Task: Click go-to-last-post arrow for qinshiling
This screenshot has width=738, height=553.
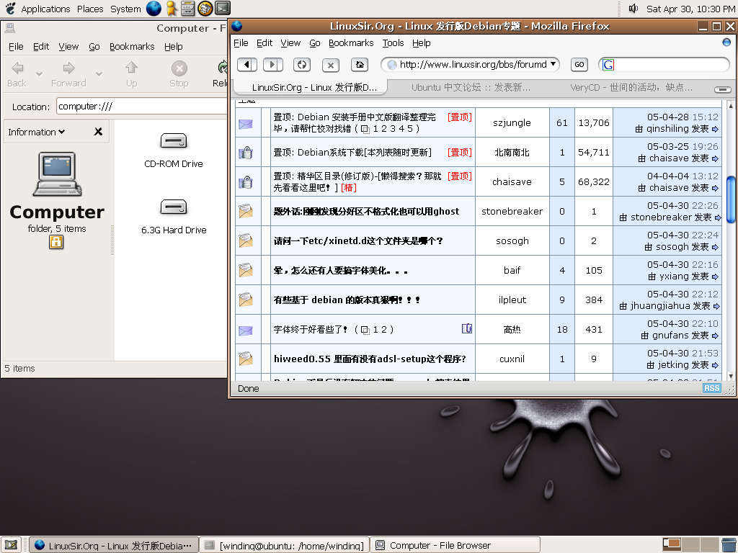Action: [715, 129]
